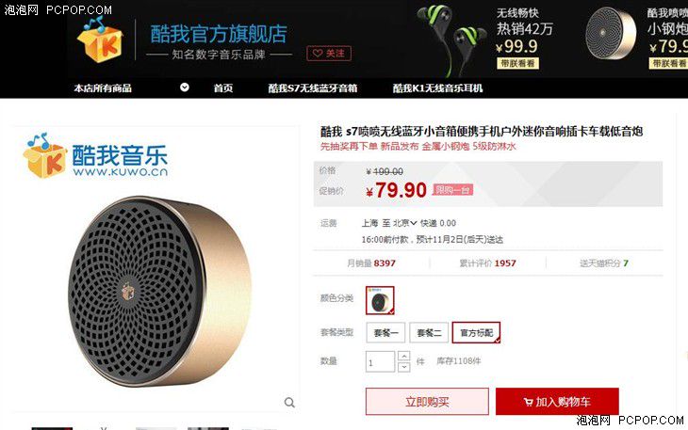
Task: Click 带朕看看 button under earphones price
Action: 517,63
